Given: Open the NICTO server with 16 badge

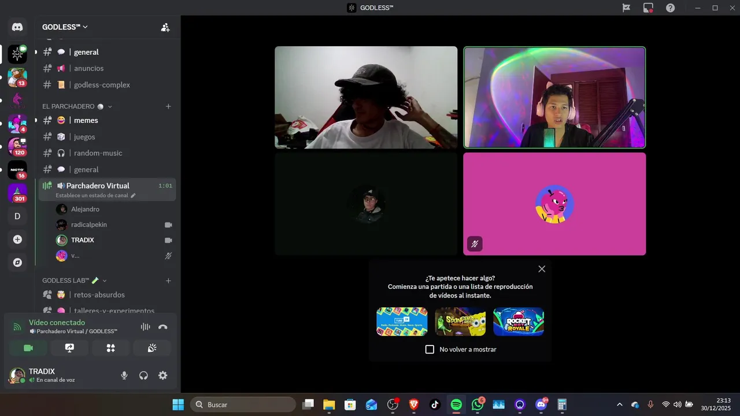Looking at the screenshot, I should coord(17,170).
